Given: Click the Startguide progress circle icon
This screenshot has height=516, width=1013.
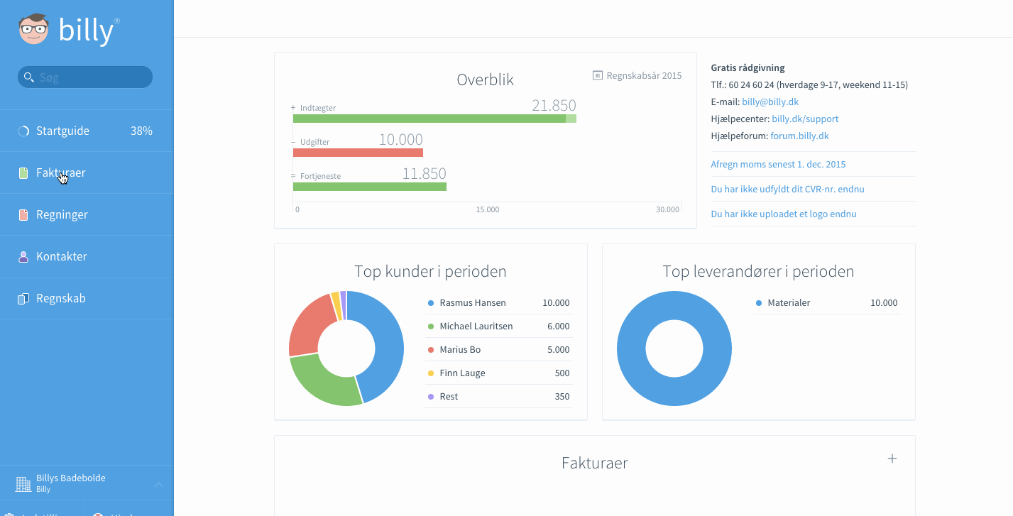Looking at the screenshot, I should 23,131.
